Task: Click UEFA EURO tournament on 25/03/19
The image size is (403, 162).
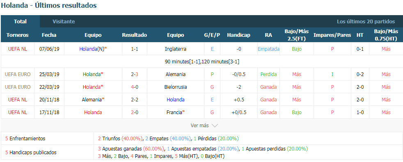Action: [18, 74]
